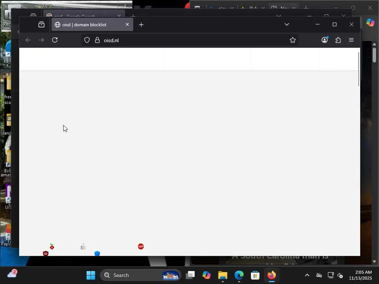
Task: Show site security info via padlock icon
Action: [97, 40]
